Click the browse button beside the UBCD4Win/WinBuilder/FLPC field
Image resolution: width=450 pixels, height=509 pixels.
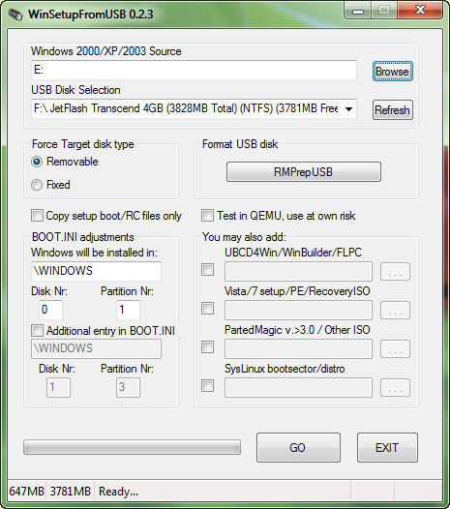point(395,271)
